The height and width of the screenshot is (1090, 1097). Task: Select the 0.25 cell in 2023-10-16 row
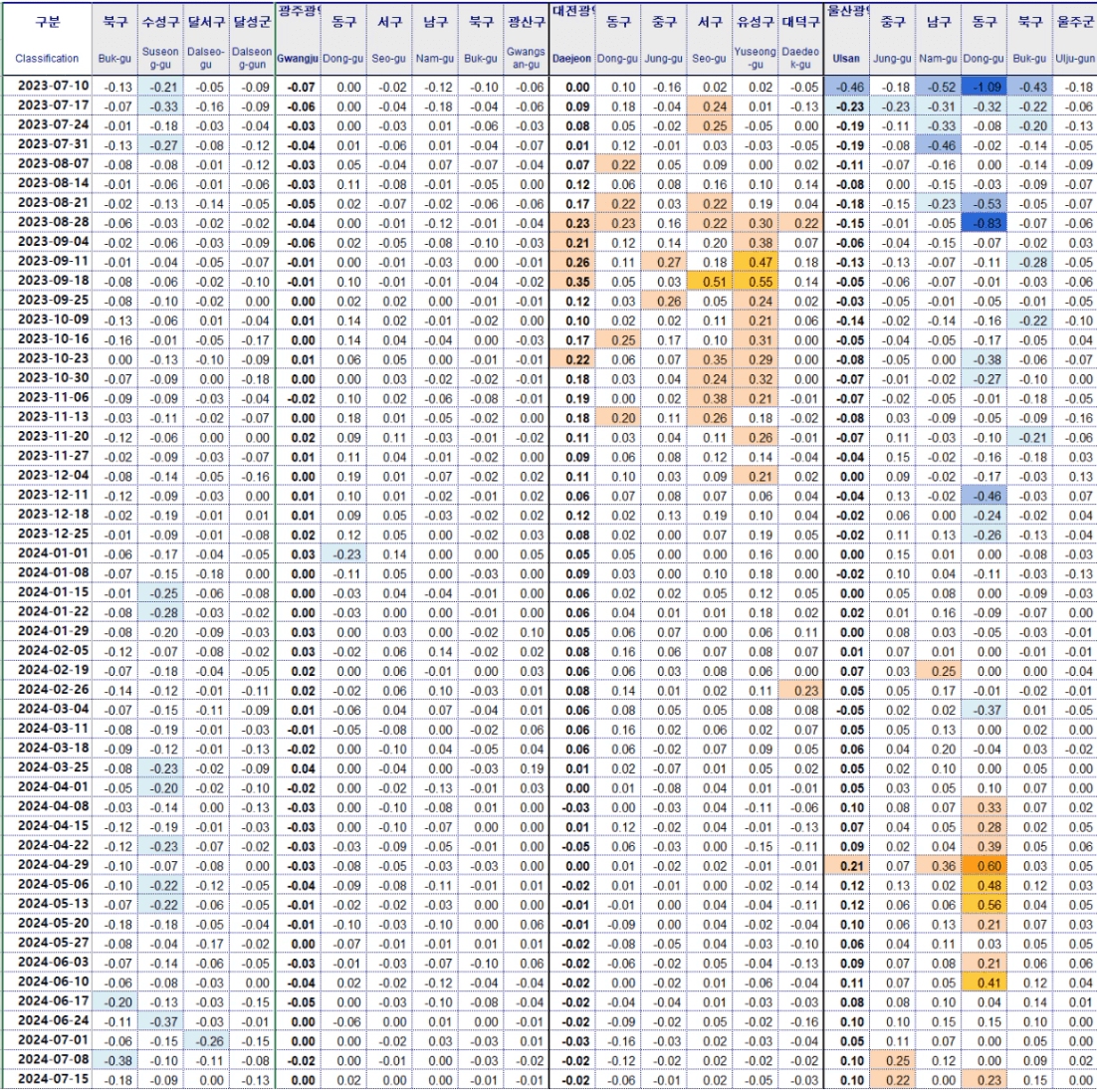click(x=618, y=340)
